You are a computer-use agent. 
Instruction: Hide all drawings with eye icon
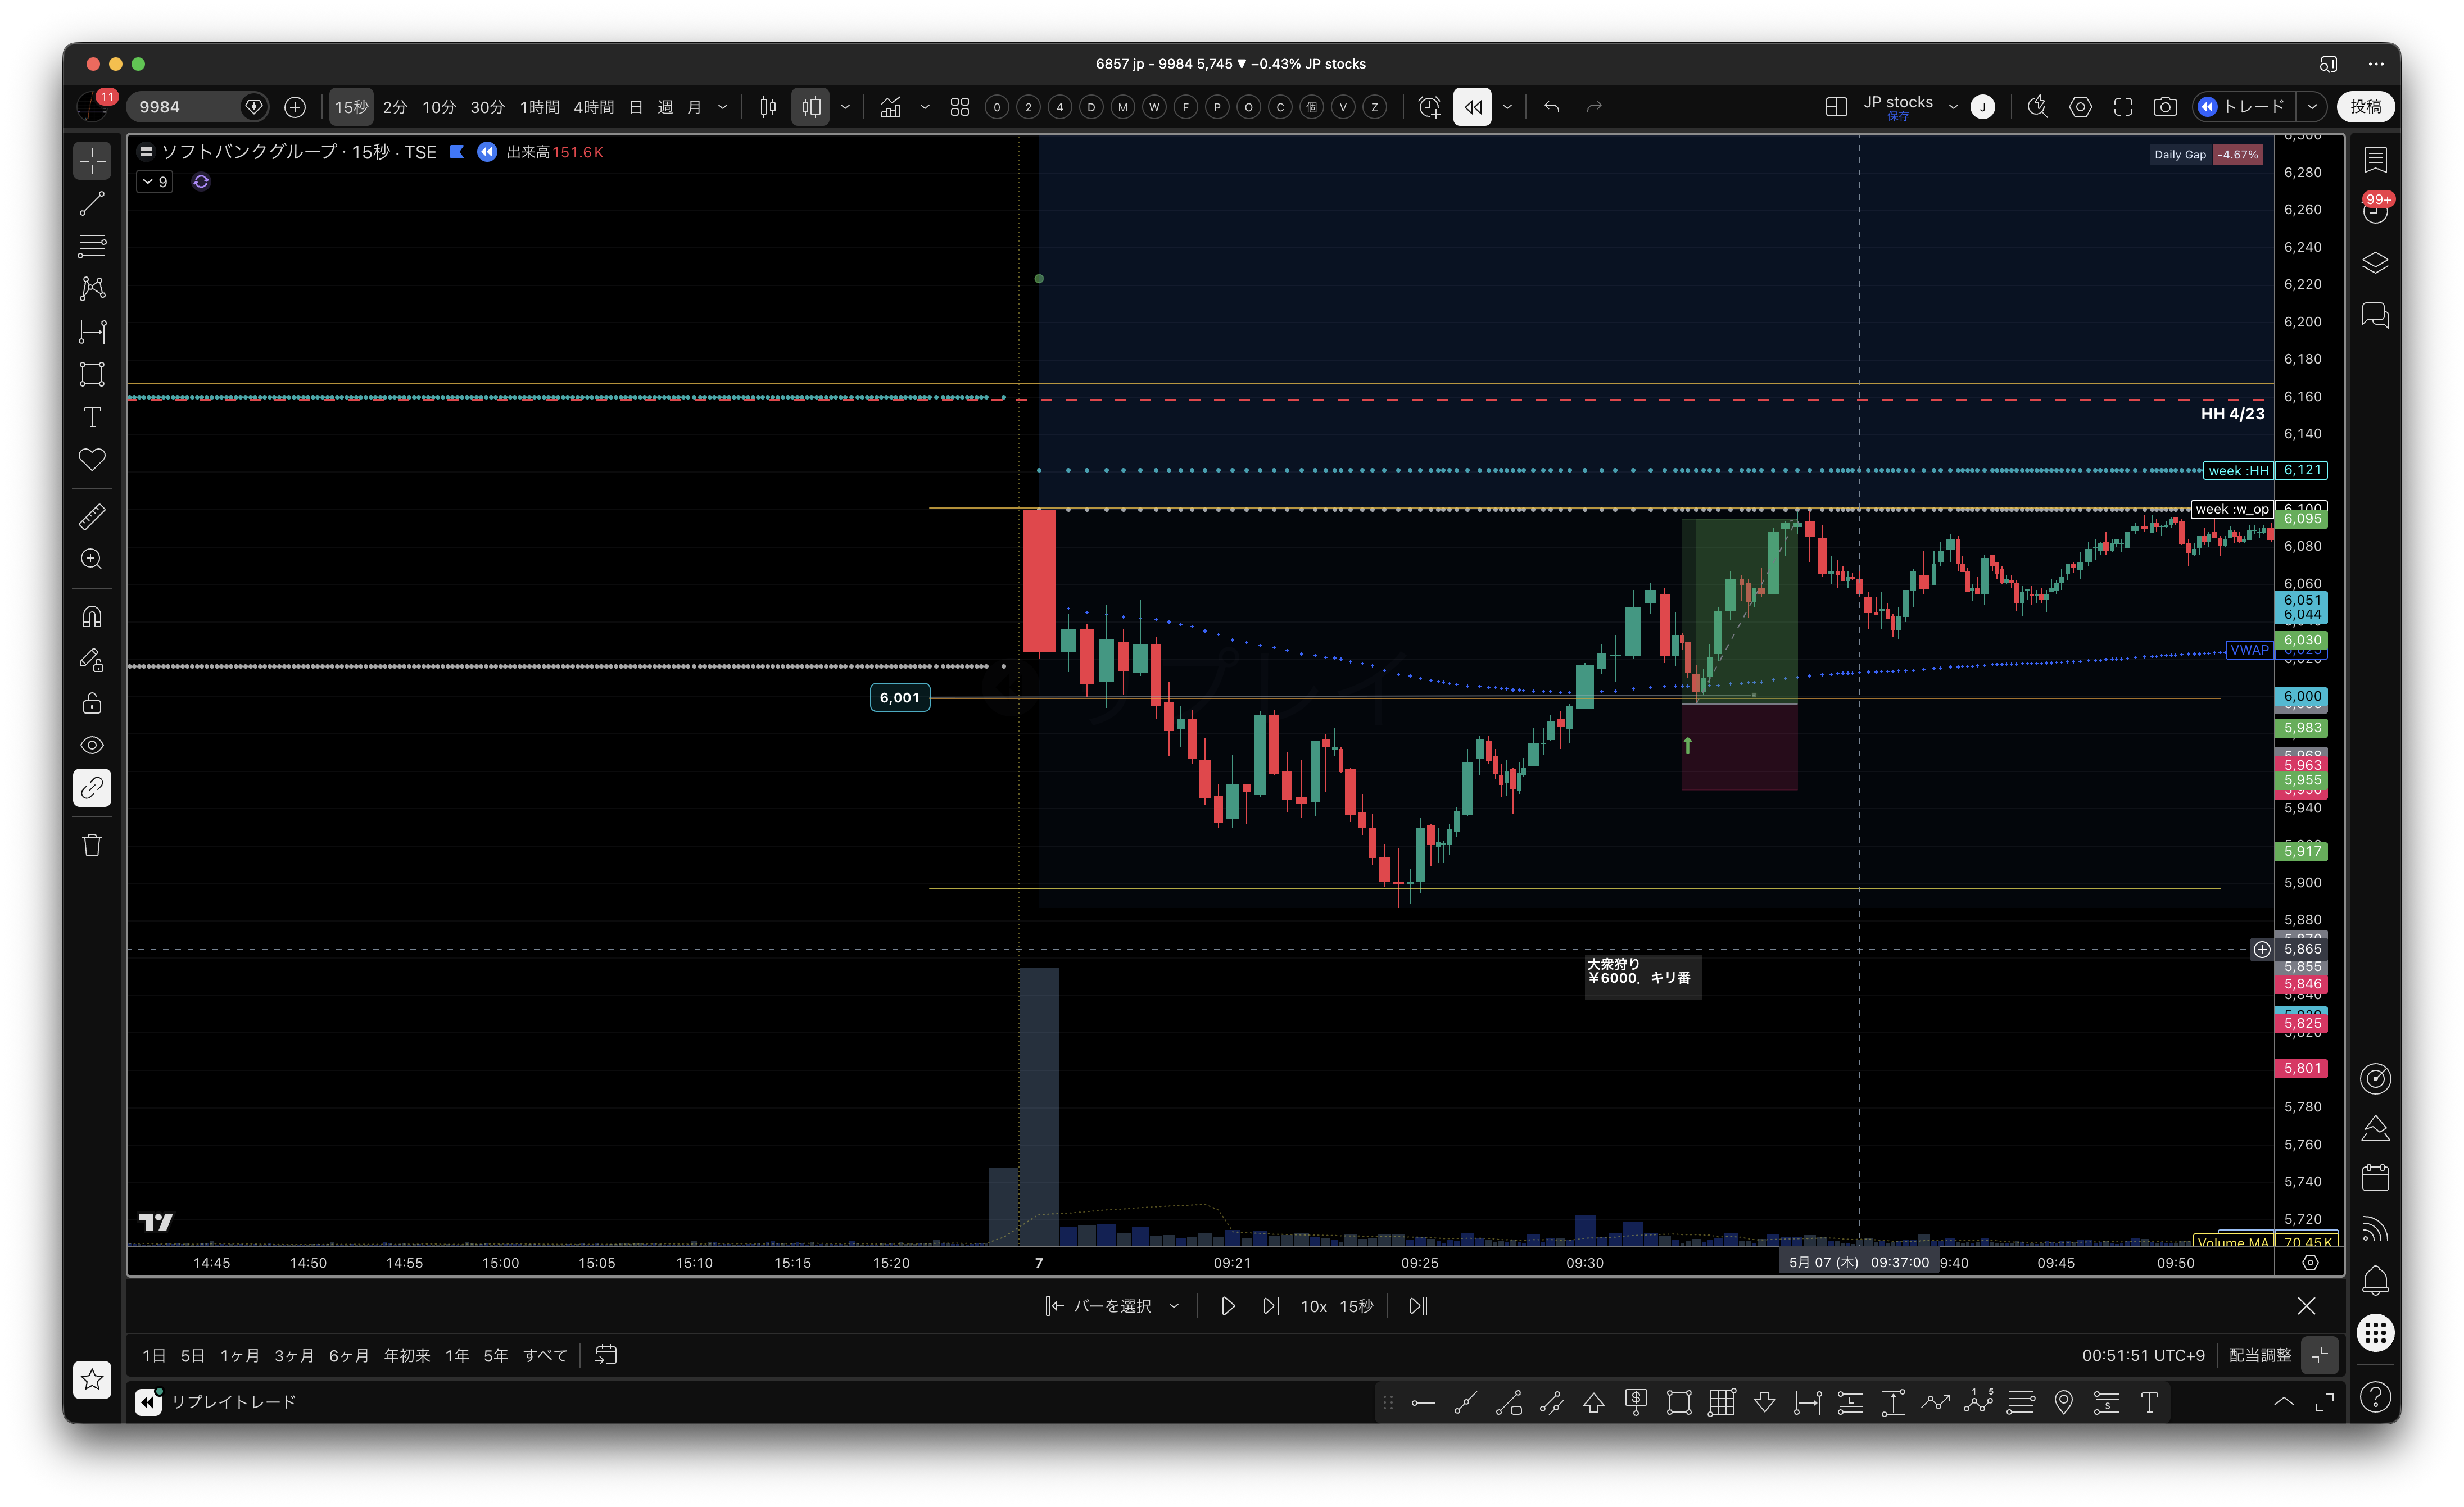coord(92,746)
